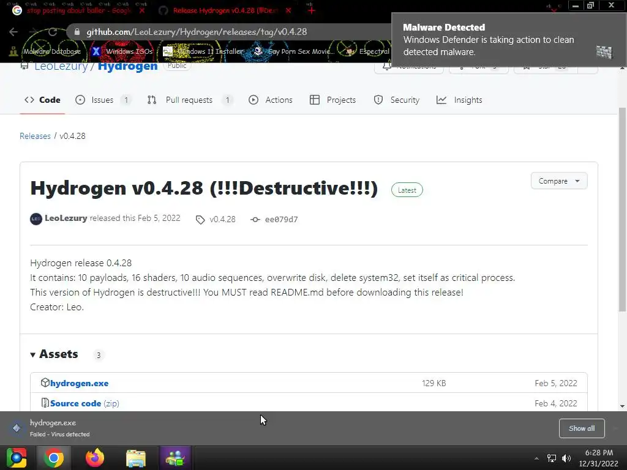This screenshot has height=470, width=627.
Task: Click the volume speaker tray icon
Action: [566, 458]
